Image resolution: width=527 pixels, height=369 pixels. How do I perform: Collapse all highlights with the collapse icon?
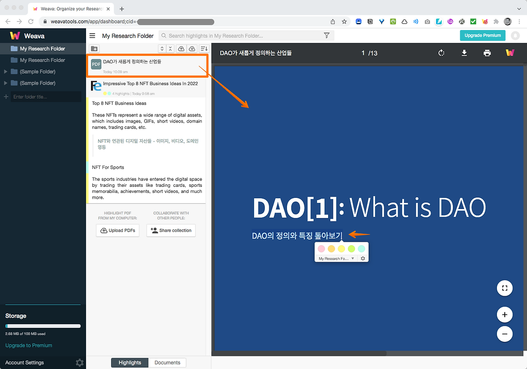pyautogui.click(x=170, y=49)
